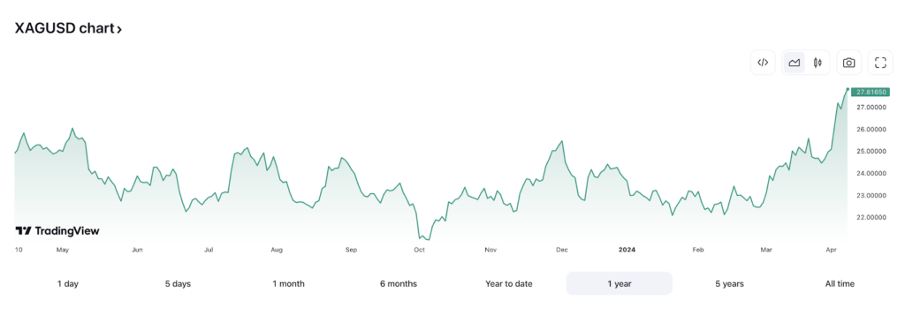Screen dimensions: 905x322
Task: Click the Feb time axis label
Action: [698, 250]
